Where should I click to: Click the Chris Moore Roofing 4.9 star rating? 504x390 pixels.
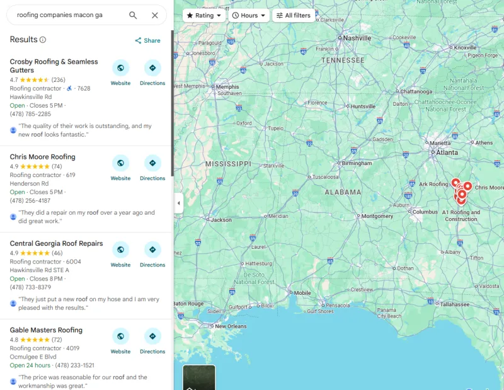coord(35,166)
